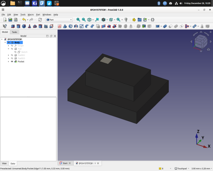
Task: Click the Fillet tool icon
Action: pyautogui.click(x=87, y=26)
